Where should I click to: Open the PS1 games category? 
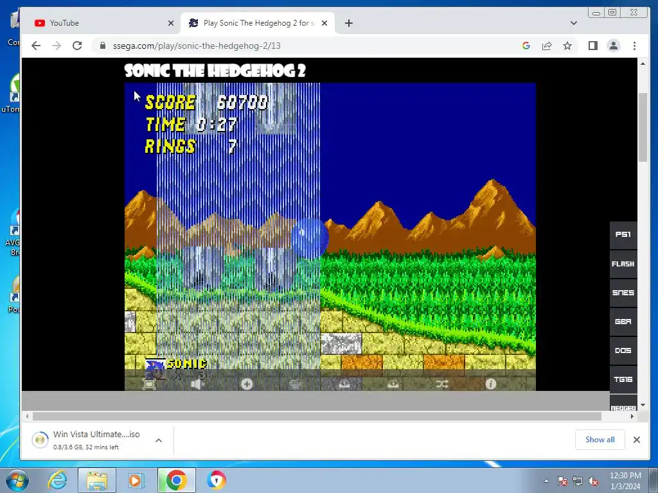(623, 235)
